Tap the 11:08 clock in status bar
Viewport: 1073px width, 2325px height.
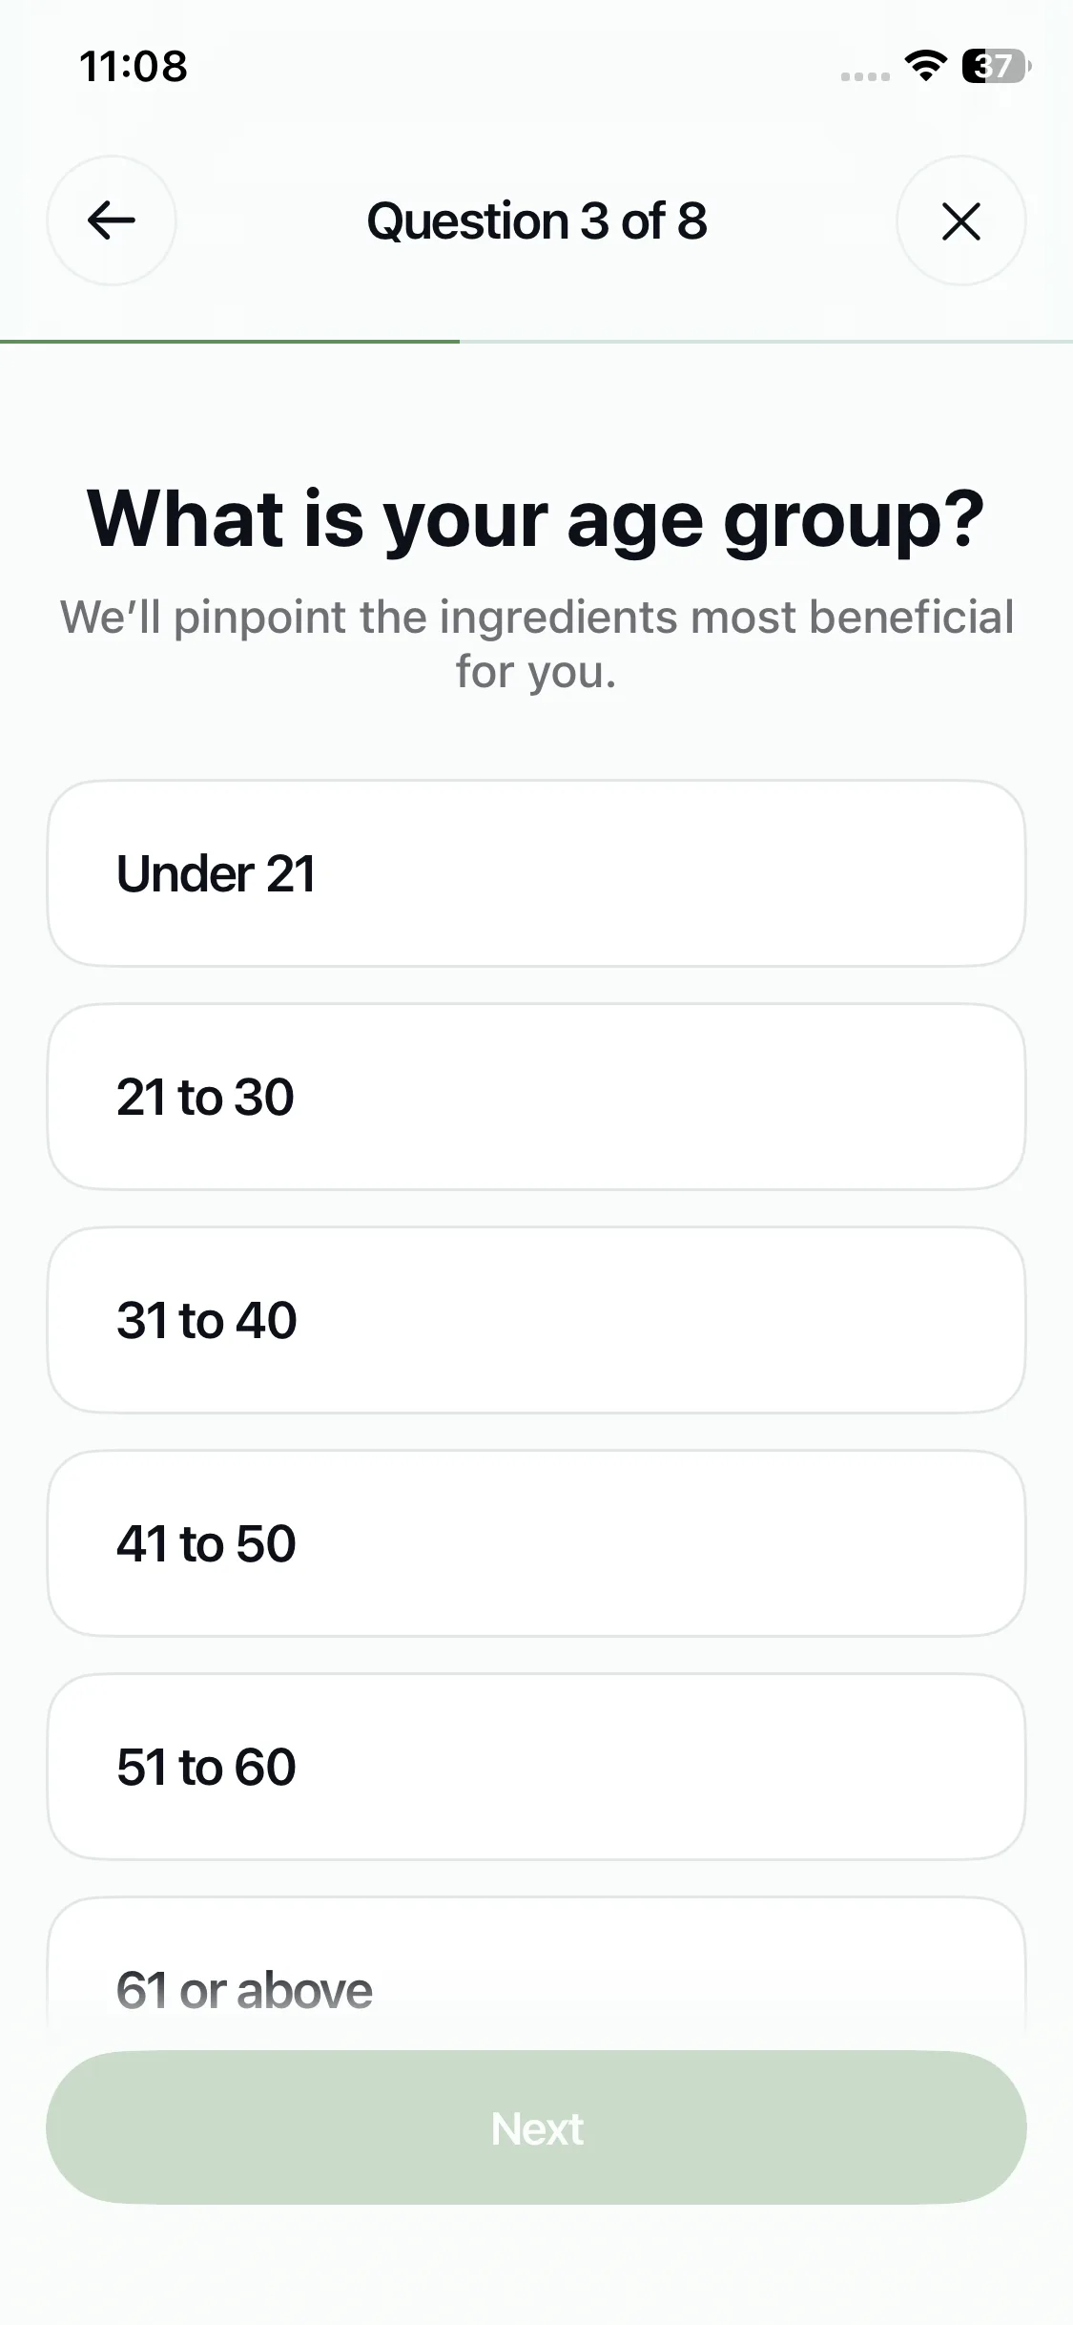134,66
